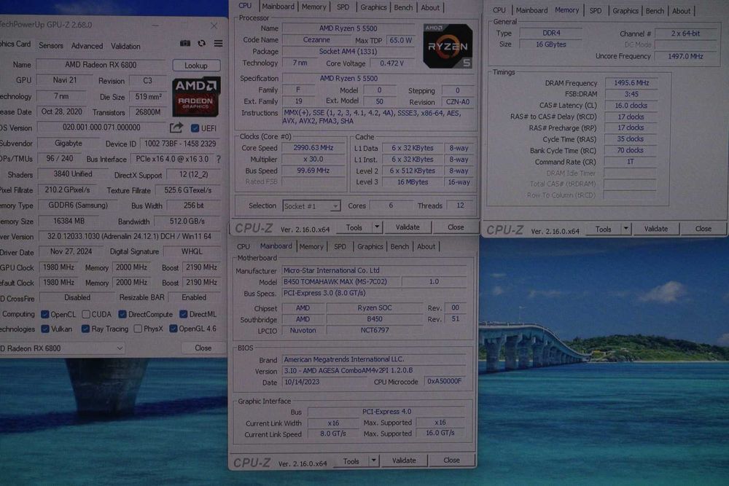Click the Current Link Speed 8.0 GT/s value
This screenshot has width=729, height=486.
point(333,434)
